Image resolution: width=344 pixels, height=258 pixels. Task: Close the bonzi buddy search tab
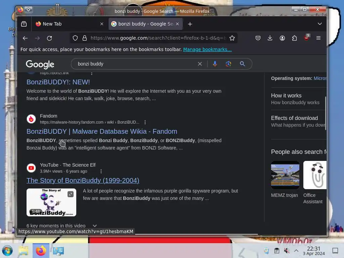[177, 24]
